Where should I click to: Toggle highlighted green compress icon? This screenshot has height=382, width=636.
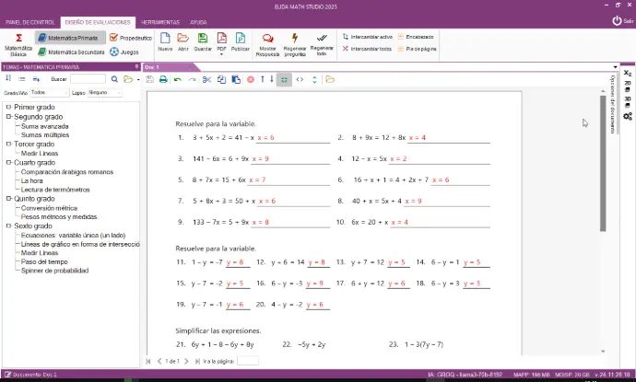click(x=284, y=80)
